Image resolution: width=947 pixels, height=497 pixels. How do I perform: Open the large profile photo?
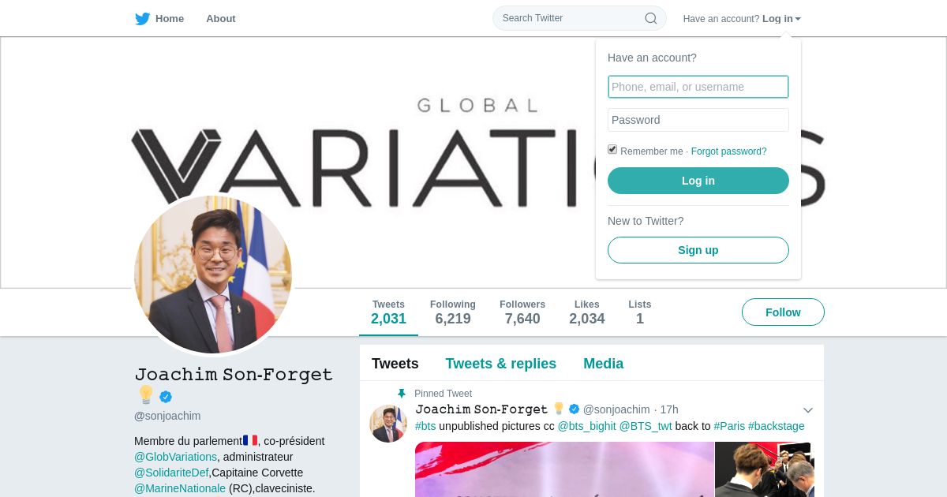click(213, 275)
